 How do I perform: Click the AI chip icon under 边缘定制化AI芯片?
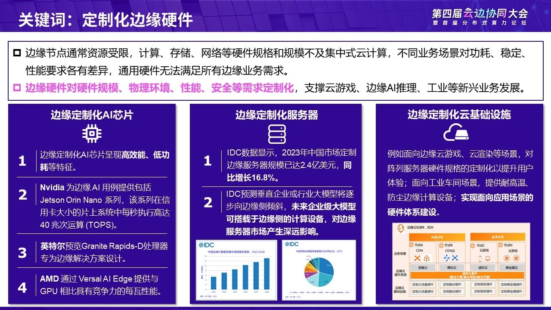pyautogui.click(x=92, y=133)
